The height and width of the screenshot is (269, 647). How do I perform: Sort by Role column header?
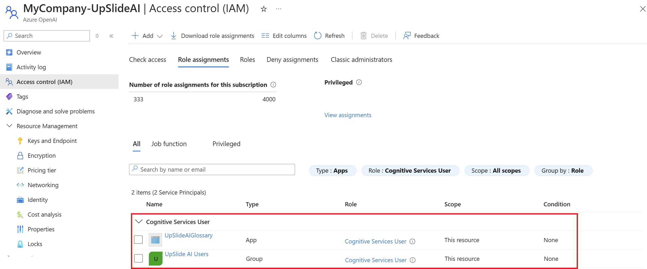351,204
